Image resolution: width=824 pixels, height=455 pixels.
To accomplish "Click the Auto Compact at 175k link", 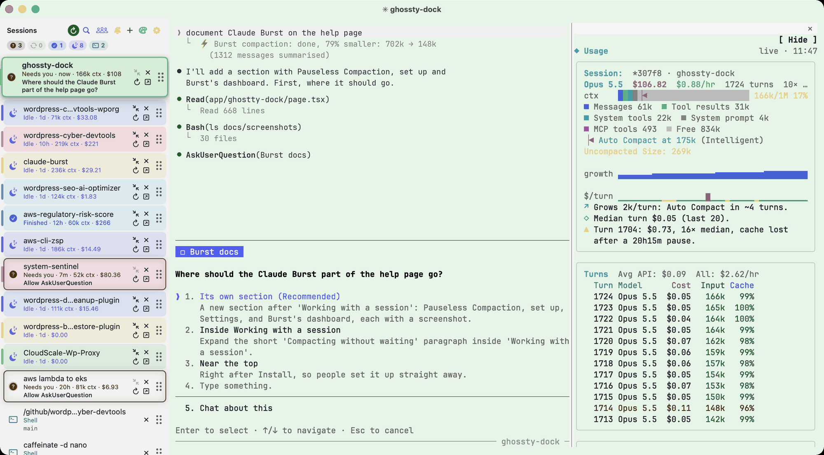I will click(x=647, y=140).
